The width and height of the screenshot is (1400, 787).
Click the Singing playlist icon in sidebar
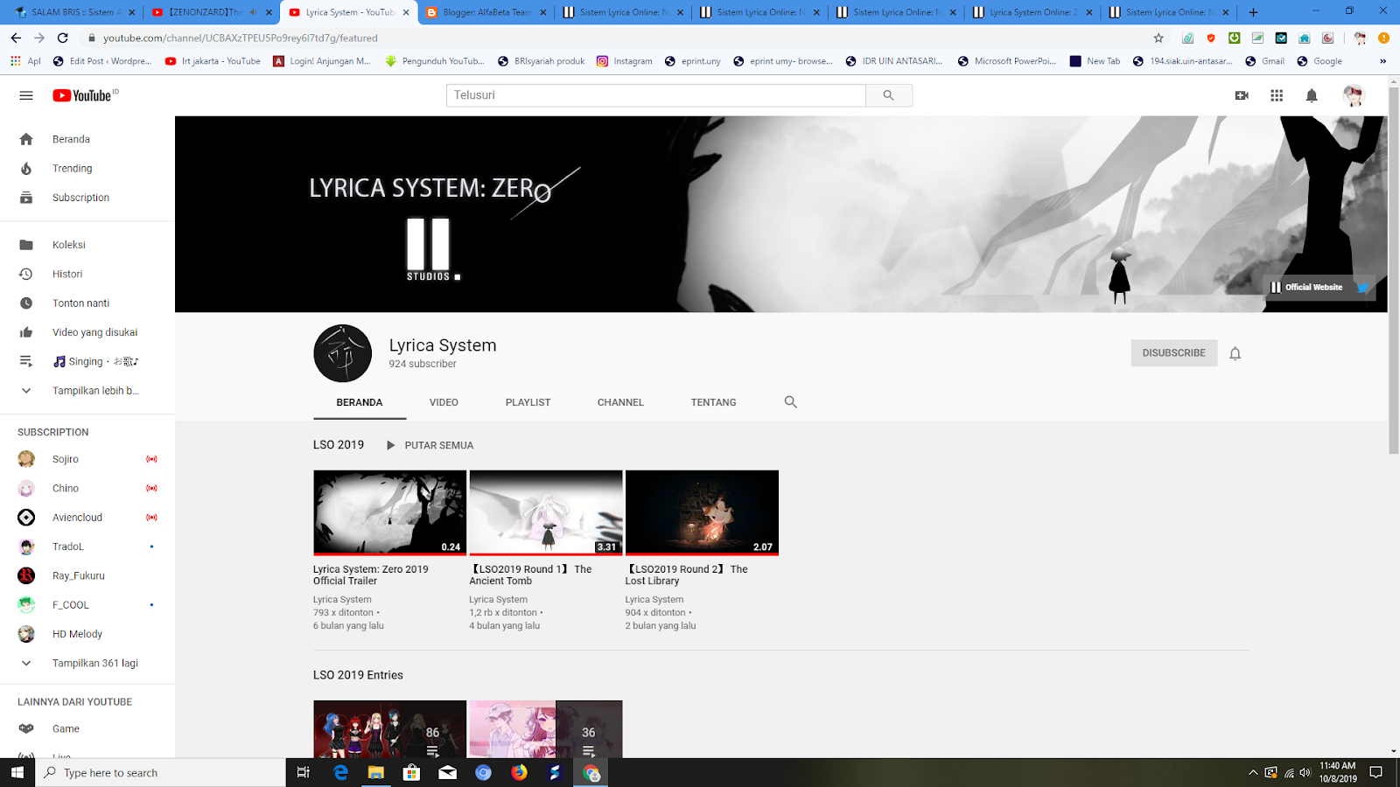(26, 361)
